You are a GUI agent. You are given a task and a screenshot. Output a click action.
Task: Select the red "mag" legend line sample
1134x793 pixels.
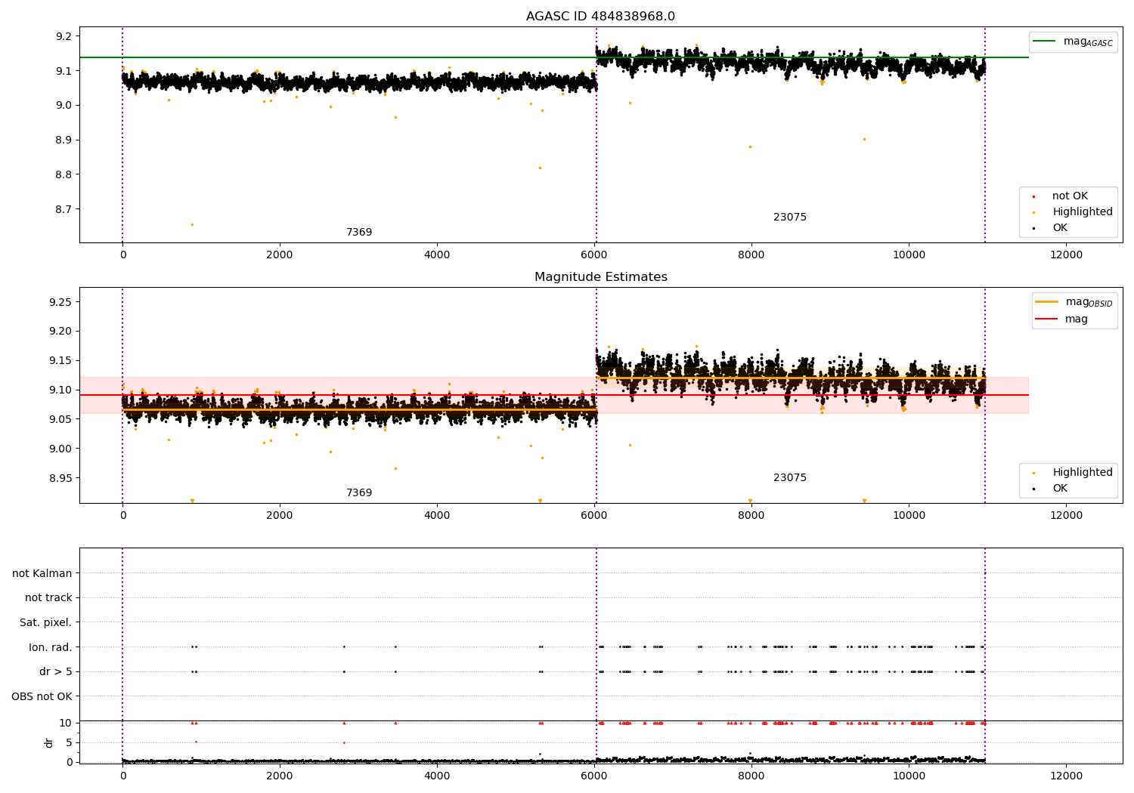tap(1047, 319)
